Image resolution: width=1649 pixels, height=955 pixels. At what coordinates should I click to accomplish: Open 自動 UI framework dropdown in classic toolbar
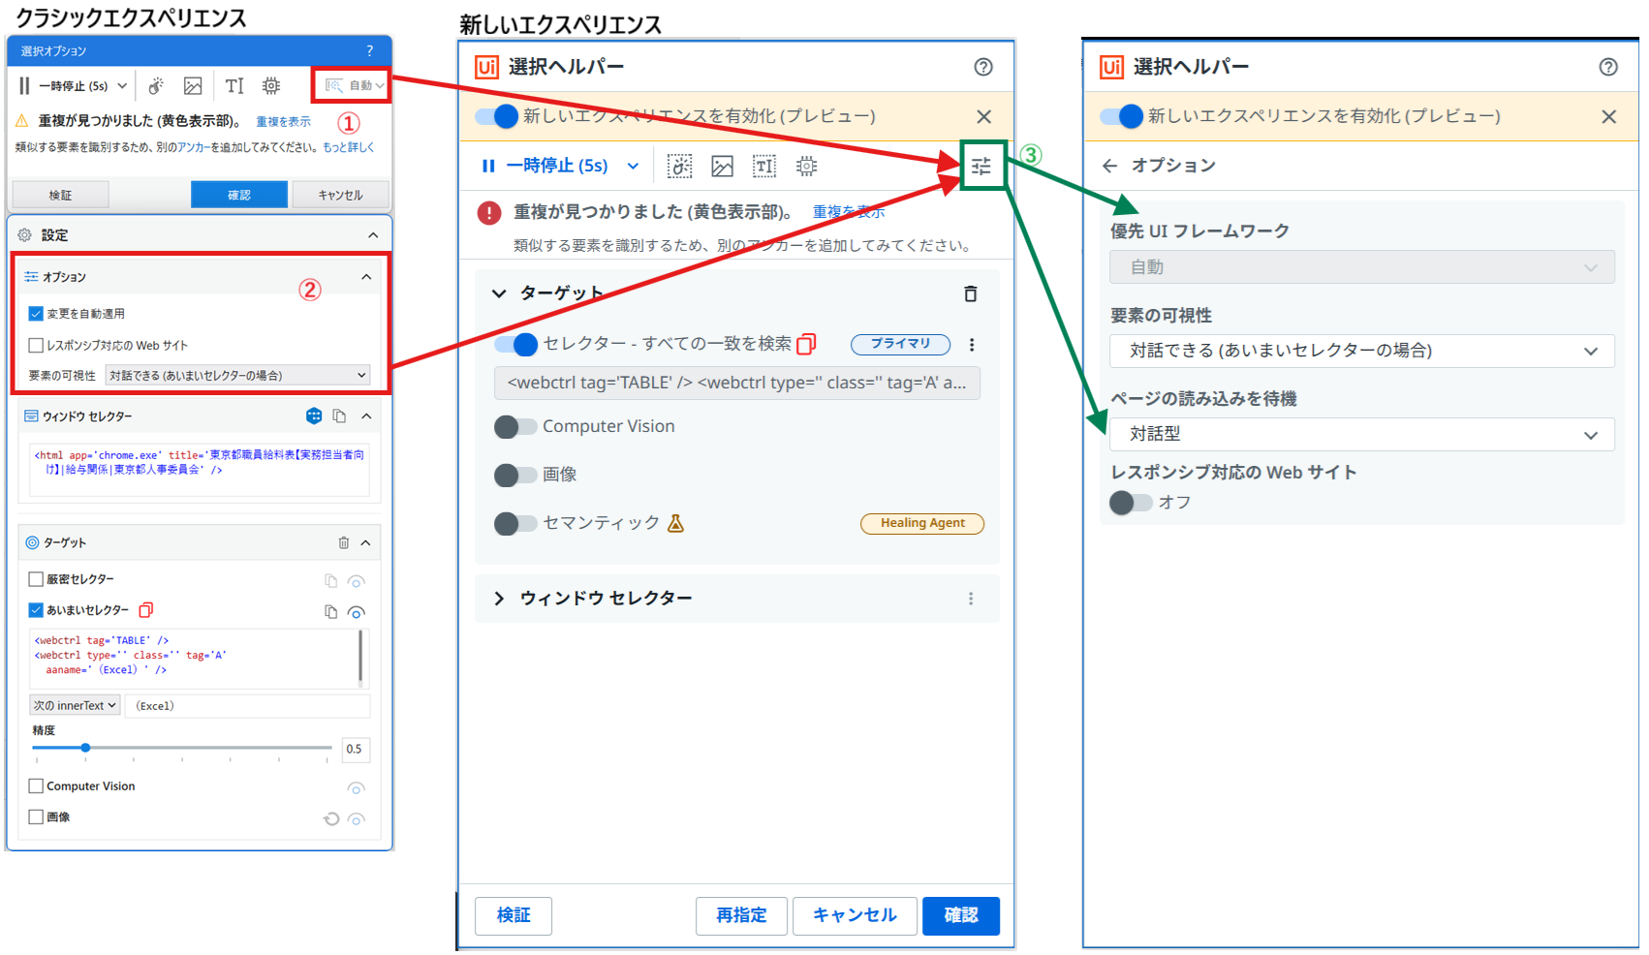(353, 85)
